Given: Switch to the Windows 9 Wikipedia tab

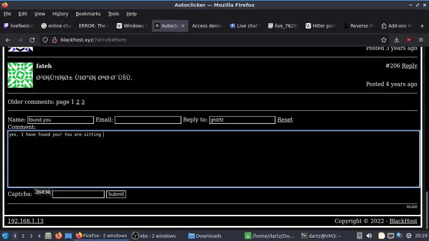Looking at the screenshot, I should 132,26.
